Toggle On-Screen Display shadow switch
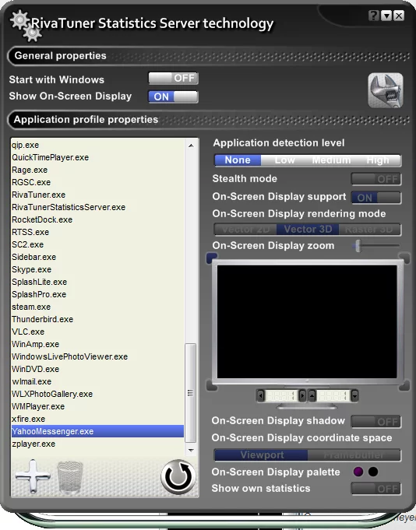Viewport: 416px width, 530px height. click(x=376, y=422)
